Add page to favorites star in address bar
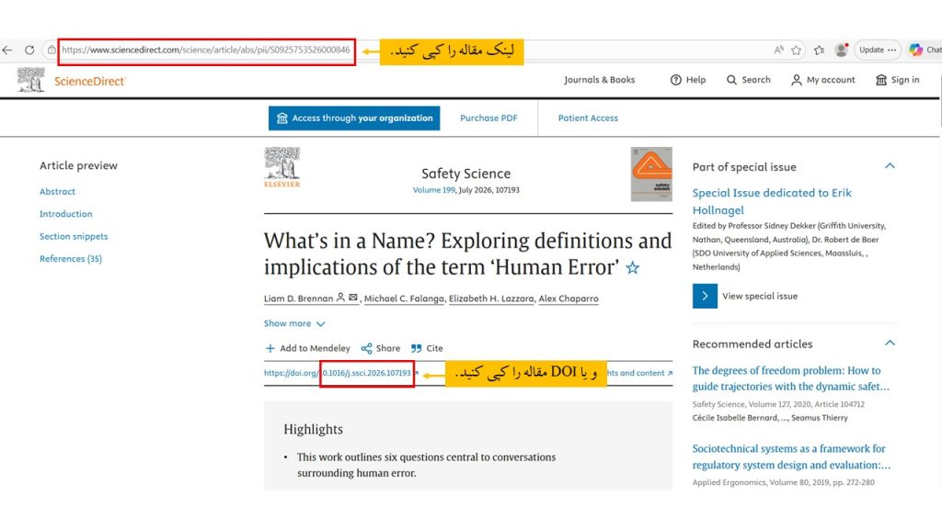Viewport: 942px width, 529px height. pyautogui.click(x=797, y=50)
